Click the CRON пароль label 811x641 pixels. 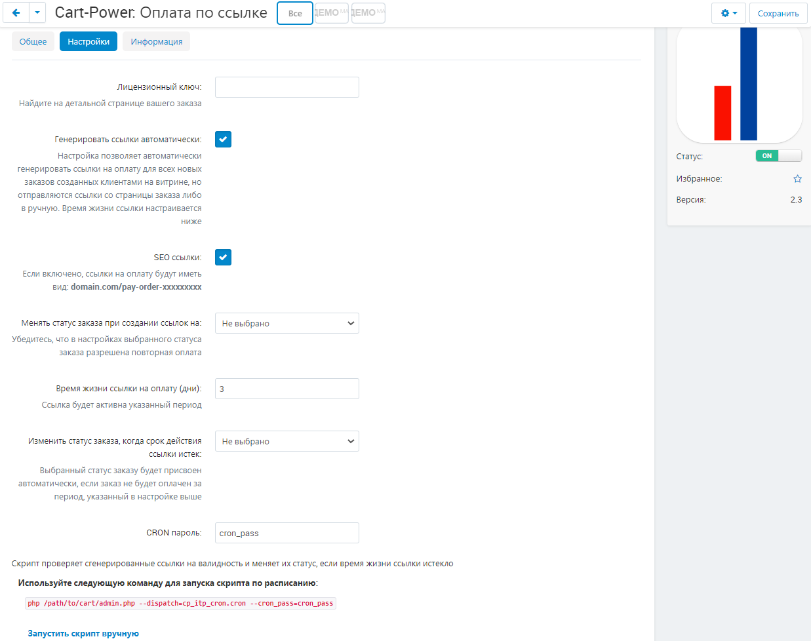pos(174,533)
